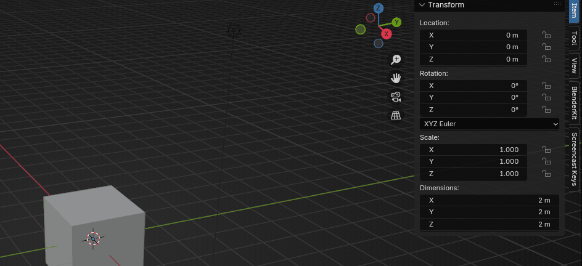Viewport: 582px width, 266px height.
Task: Click the red X axis gizmo ball
Action: click(x=387, y=34)
